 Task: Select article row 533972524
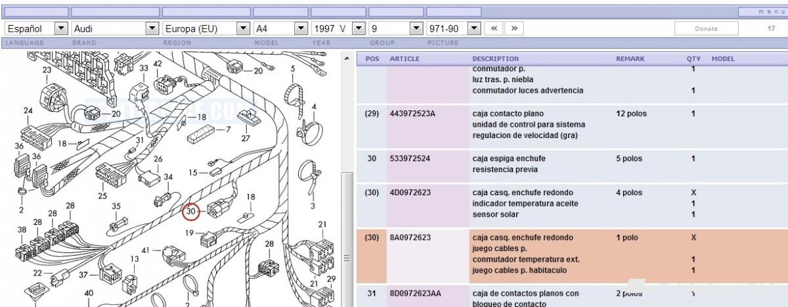pos(571,164)
